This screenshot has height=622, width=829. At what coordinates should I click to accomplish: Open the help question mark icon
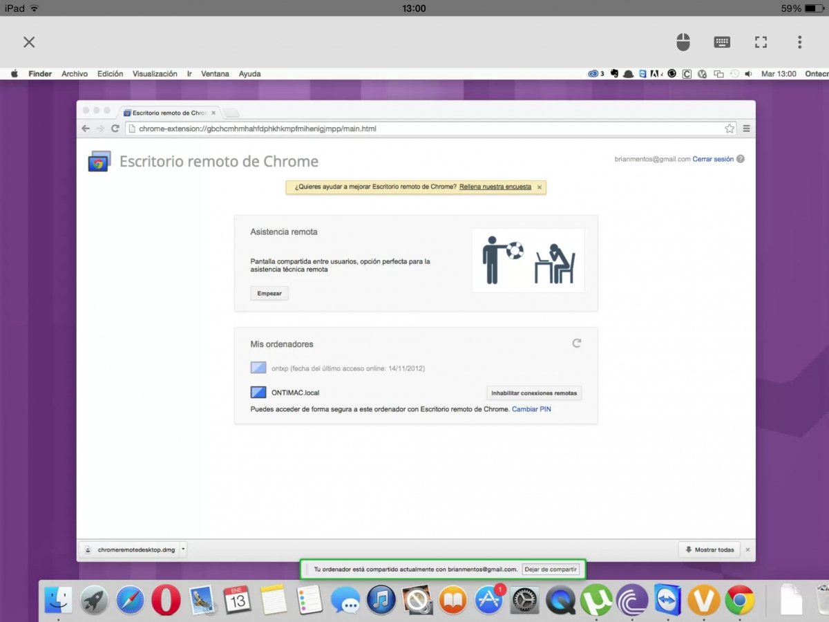pyautogui.click(x=741, y=159)
